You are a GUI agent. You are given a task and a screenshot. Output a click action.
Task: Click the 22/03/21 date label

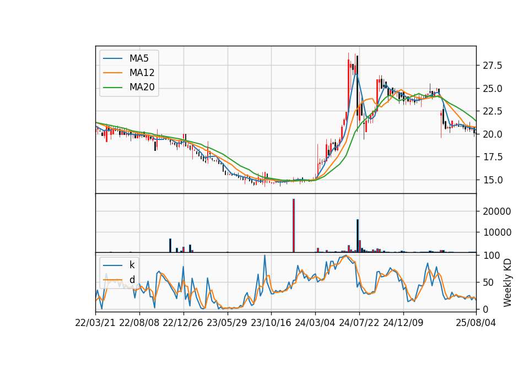(x=95, y=323)
